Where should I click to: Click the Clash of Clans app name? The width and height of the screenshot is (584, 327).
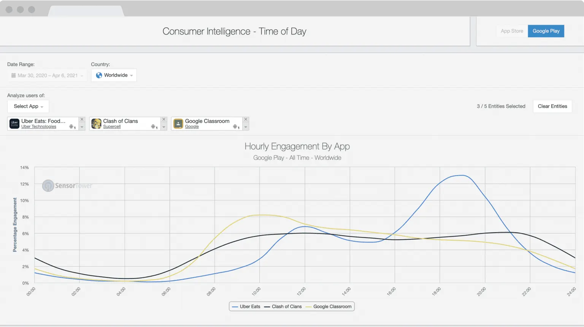pos(121,121)
